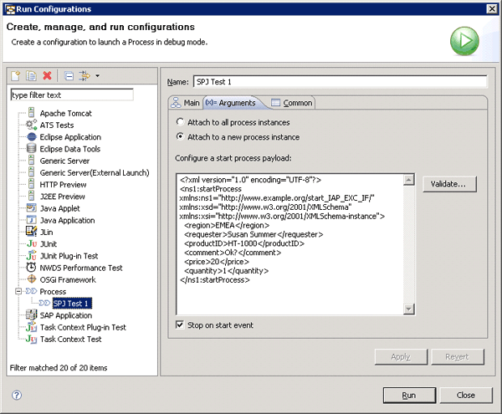
Task: Click the Name input field
Action: point(340,82)
